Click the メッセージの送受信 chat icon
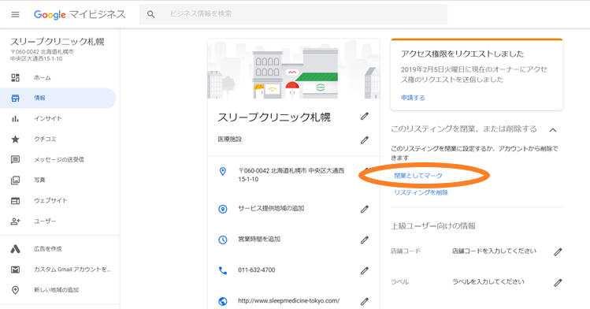Screen dimensions: 590x309 pos(16,159)
